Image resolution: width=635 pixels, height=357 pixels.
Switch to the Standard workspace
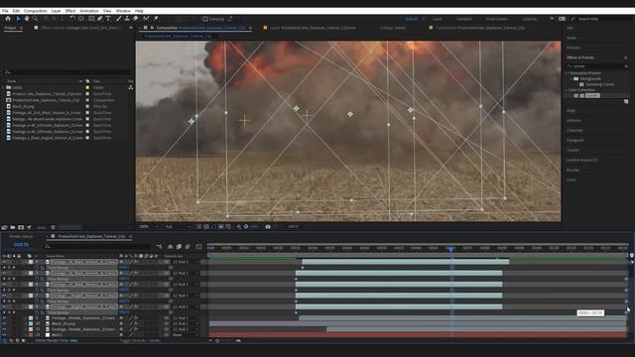(x=463, y=19)
